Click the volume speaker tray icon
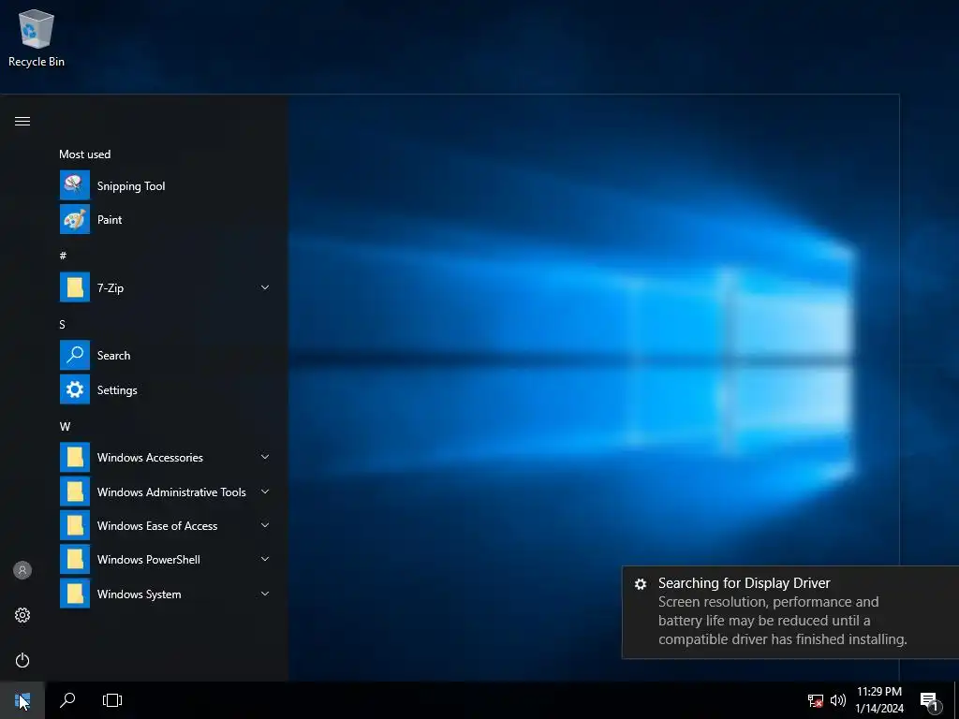 (x=838, y=700)
